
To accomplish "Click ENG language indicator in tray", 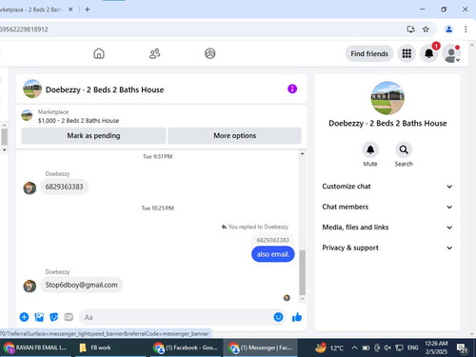I will pos(412,347).
